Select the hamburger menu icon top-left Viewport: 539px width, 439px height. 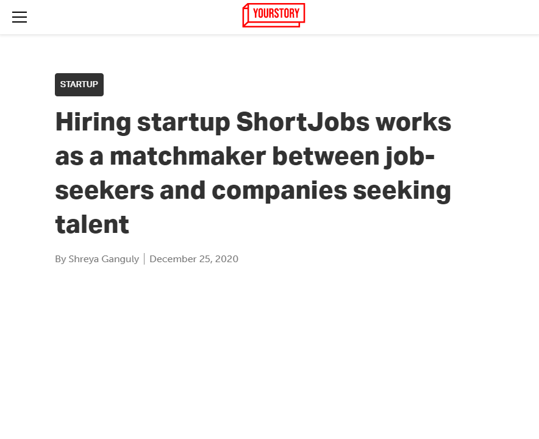click(20, 17)
